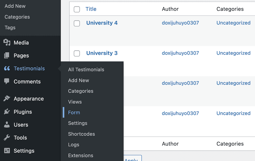The height and width of the screenshot is (161, 255).
Task: Click Uncategorized in University 3 row
Action: coord(233,53)
